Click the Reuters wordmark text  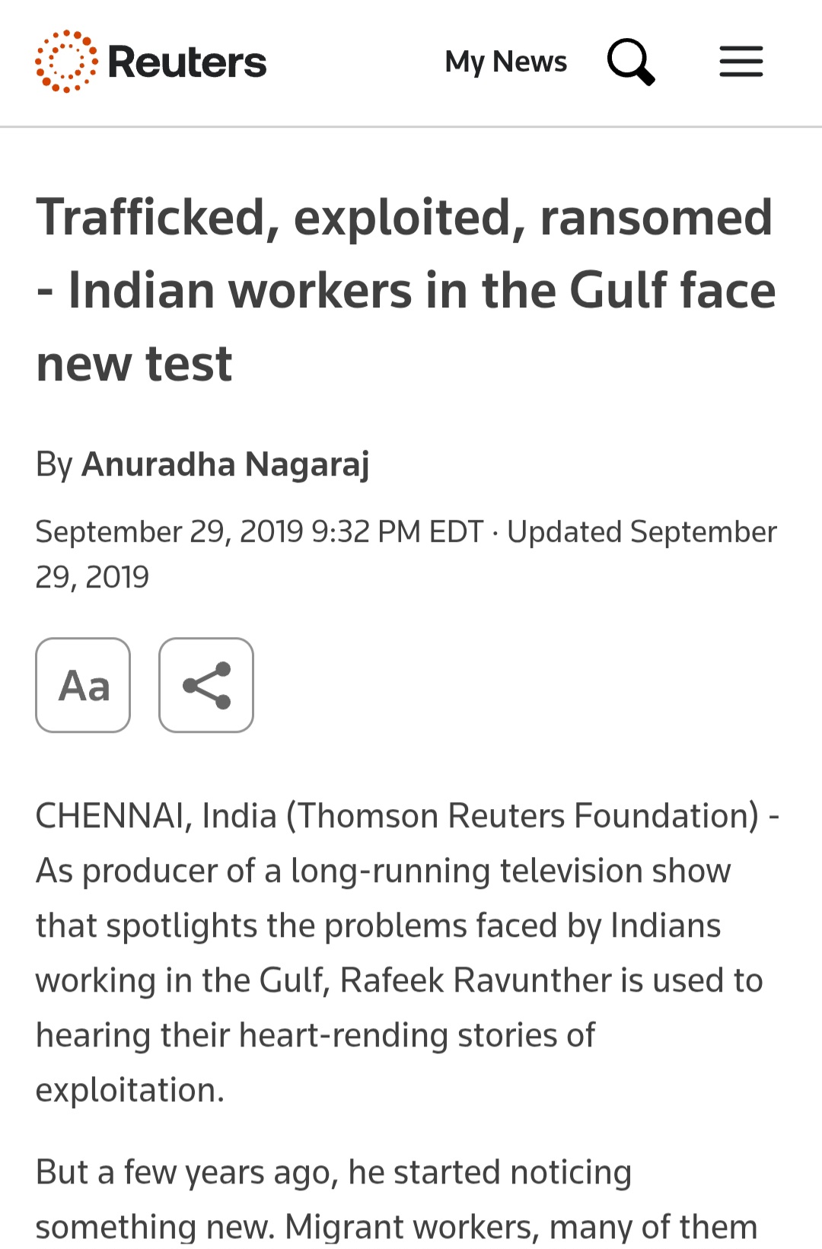pyautogui.click(x=187, y=62)
